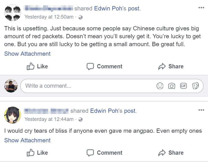Attach a photo using camera icon

[x=171, y=86]
